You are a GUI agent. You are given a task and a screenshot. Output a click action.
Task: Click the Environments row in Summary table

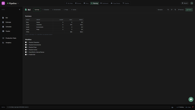(54, 27)
